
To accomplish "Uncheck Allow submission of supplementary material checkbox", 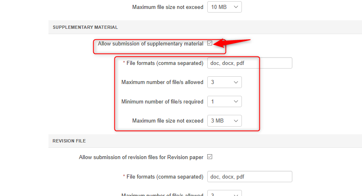I will (210, 43).
